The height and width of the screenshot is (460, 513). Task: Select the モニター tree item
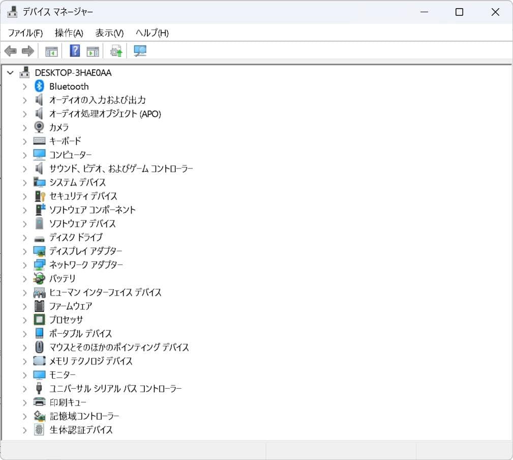click(63, 375)
